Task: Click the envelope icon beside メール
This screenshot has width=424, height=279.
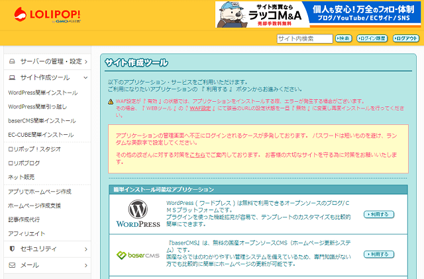Action: point(12,265)
